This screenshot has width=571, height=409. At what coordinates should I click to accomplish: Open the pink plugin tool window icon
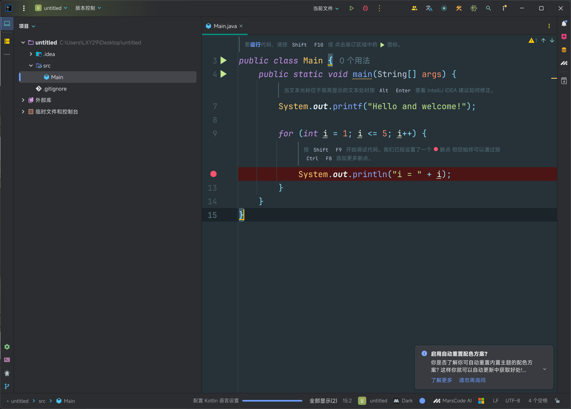pyautogui.click(x=564, y=37)
